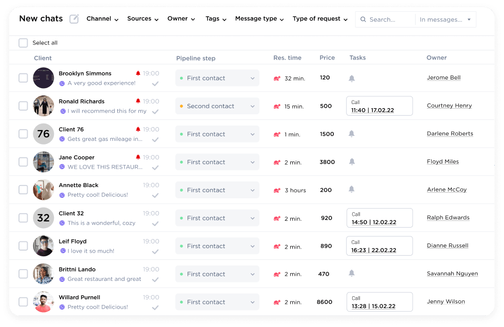Open the Channel filter dropdown
This screenshot has width=504, height=327.
point(102,18)
